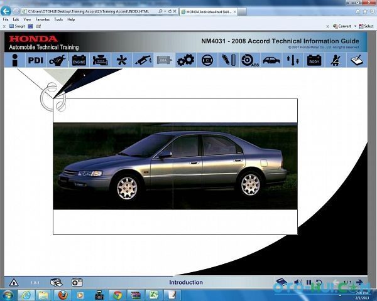Click the Accord car photo
The width and height of the screenshot is (377, 301).
coord(175,166)
